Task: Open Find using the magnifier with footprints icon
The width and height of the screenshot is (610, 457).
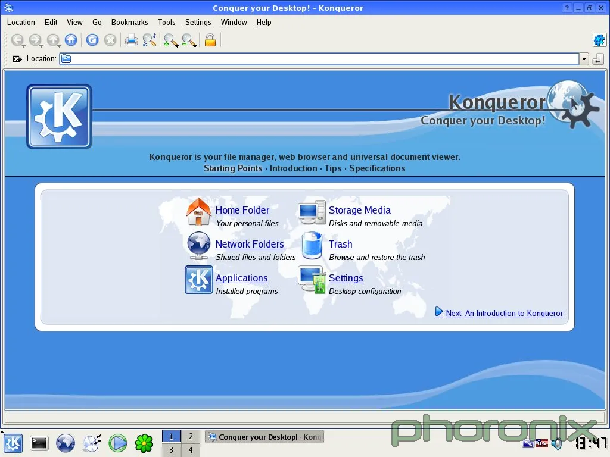Action: (150, 40)
